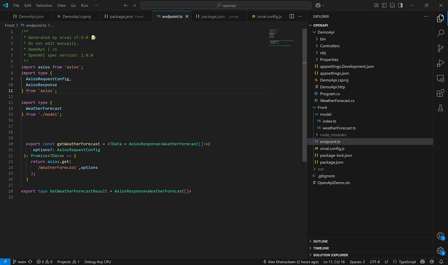Open the Manage gear icon
This screenshot has width=448, height=265.
click(441, 250)
